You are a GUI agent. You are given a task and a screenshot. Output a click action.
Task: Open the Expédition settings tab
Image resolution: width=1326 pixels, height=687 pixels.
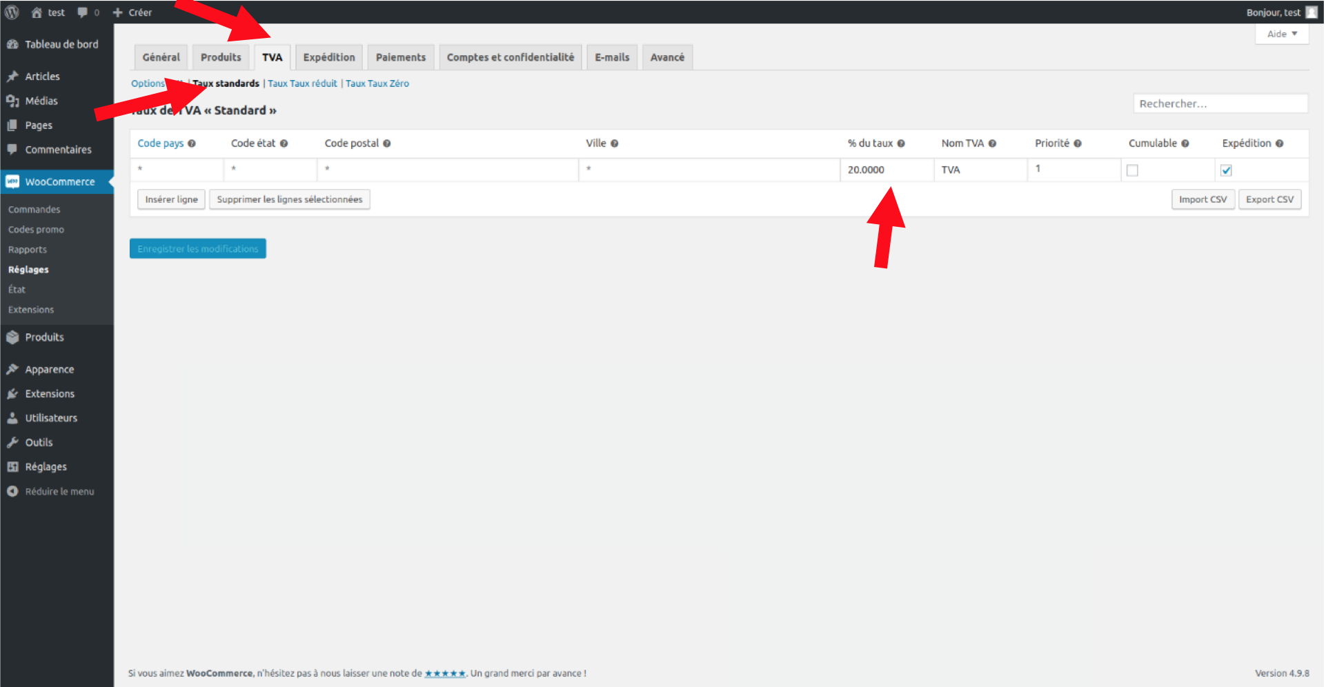[329, 57]
